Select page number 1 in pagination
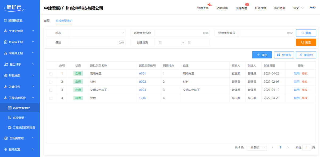This screenshot has width=320, height=157. click(x=280, y=147)
